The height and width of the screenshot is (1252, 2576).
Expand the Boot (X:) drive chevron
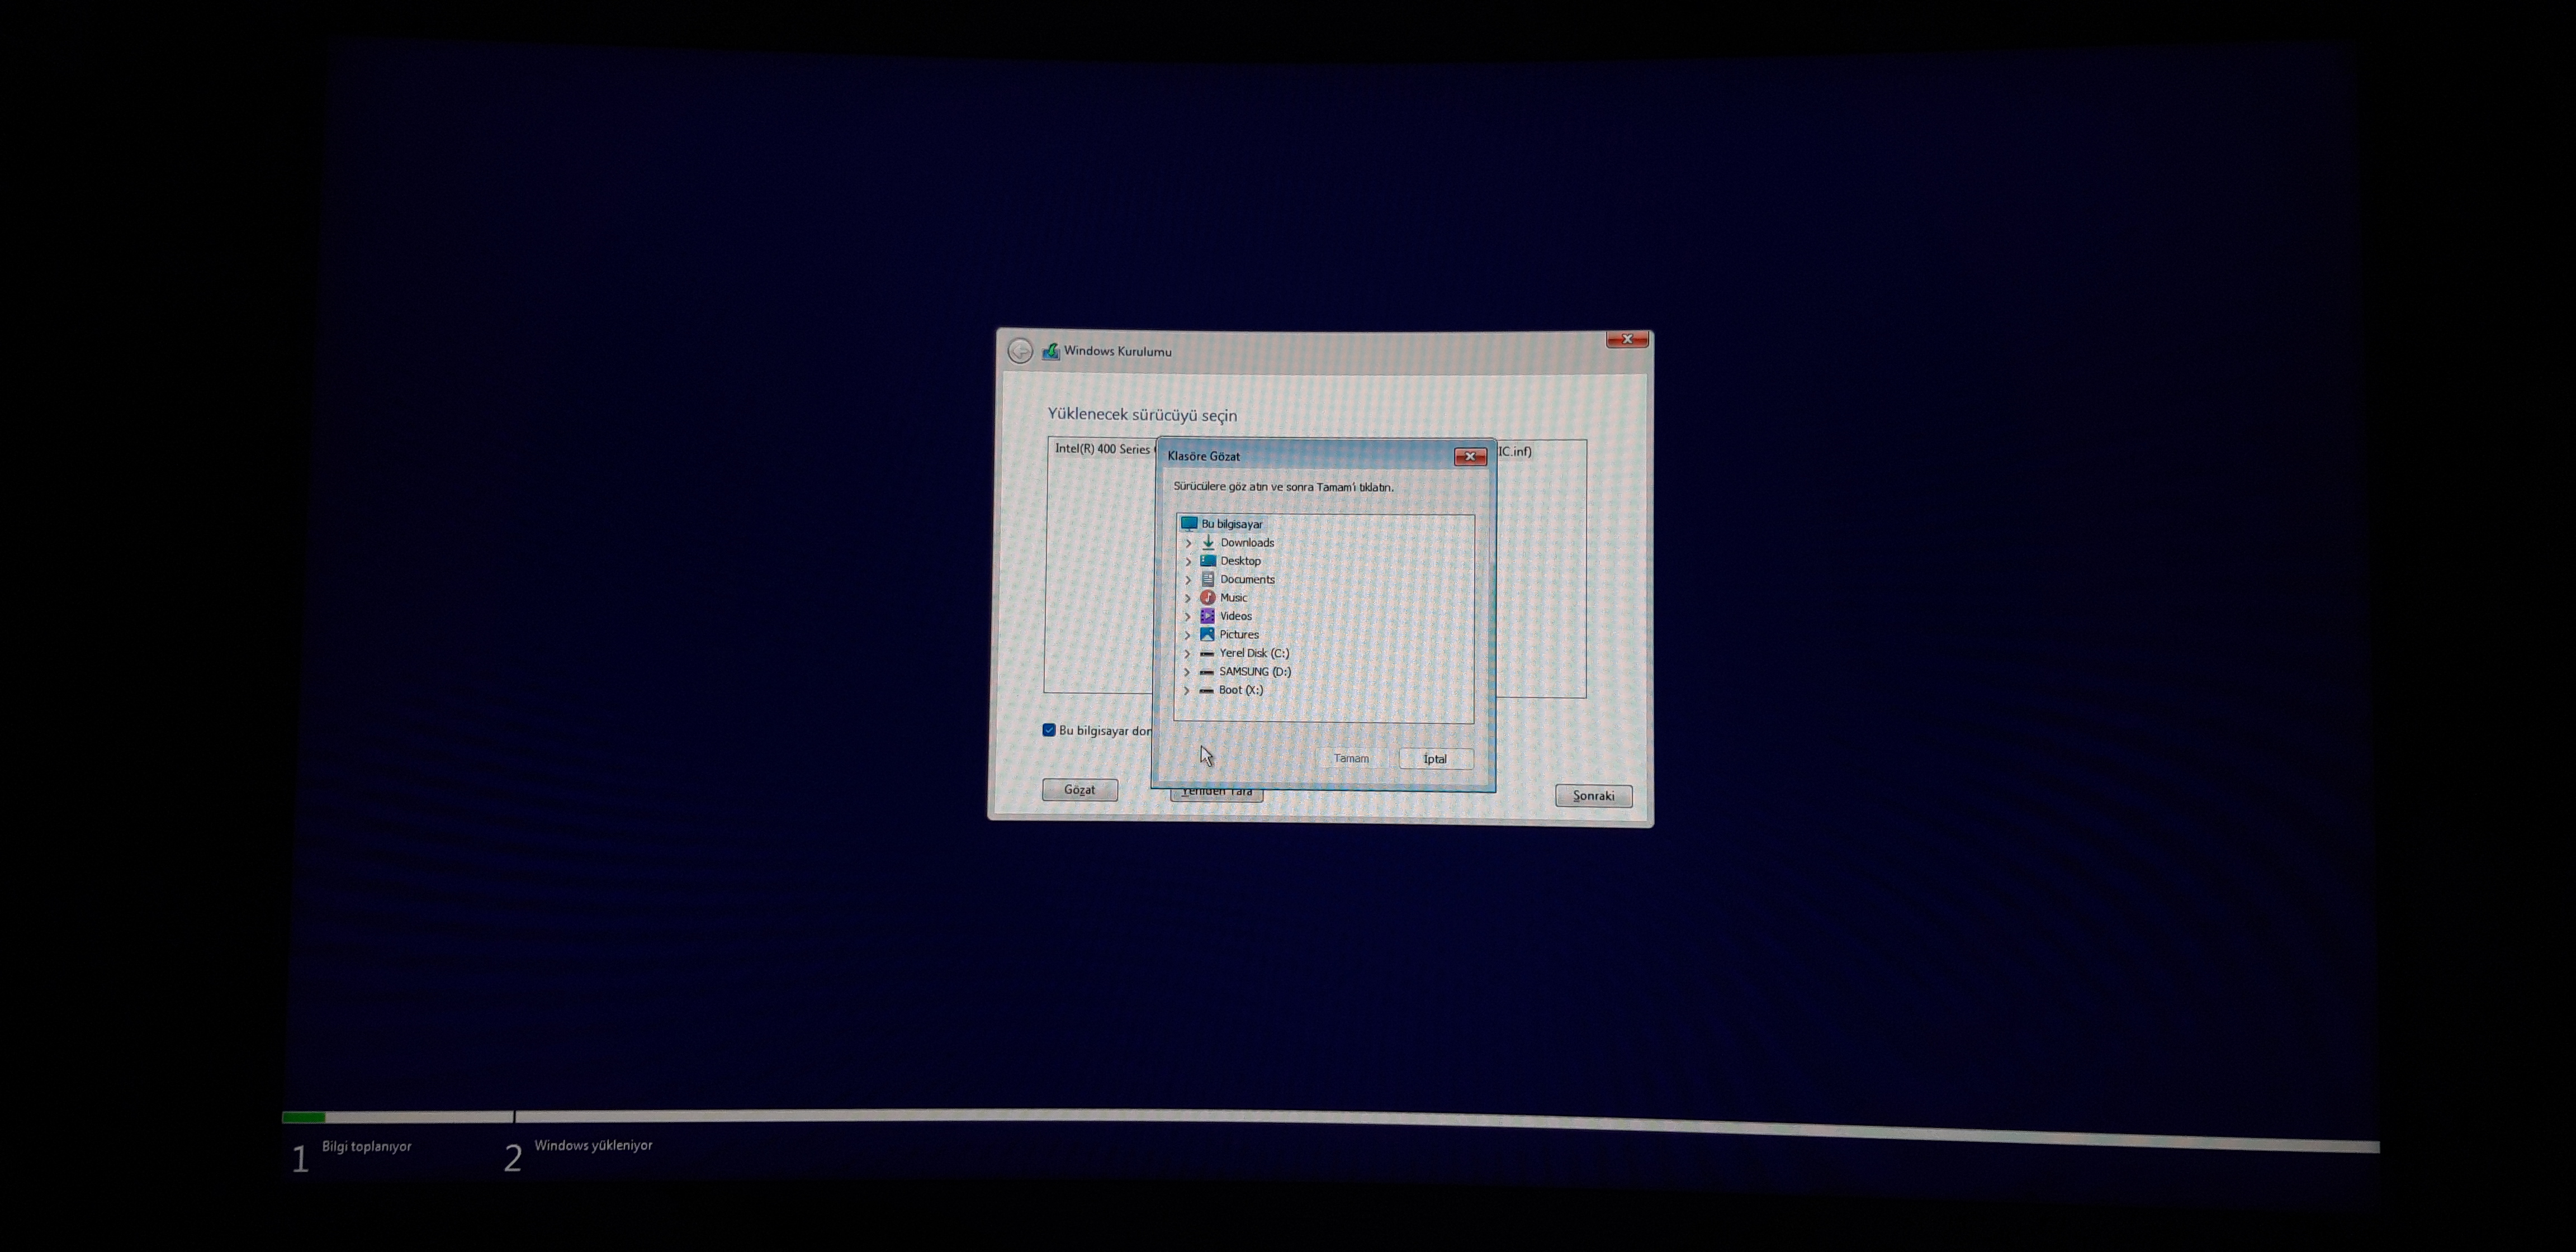[1187, 690]
